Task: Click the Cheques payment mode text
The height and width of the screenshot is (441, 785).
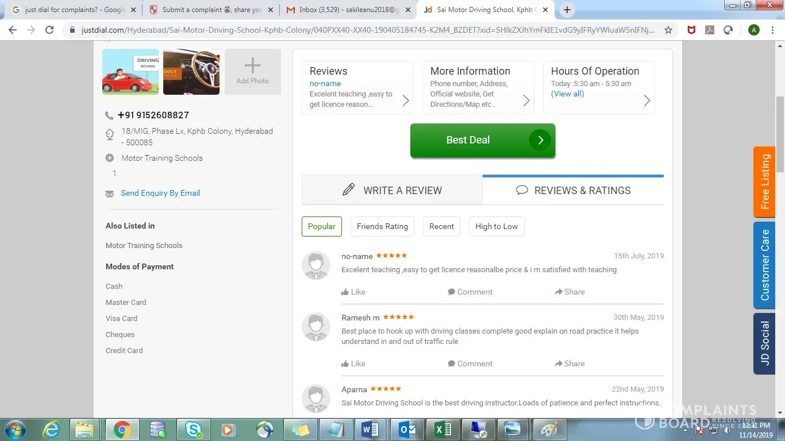Action: (120, 334)
